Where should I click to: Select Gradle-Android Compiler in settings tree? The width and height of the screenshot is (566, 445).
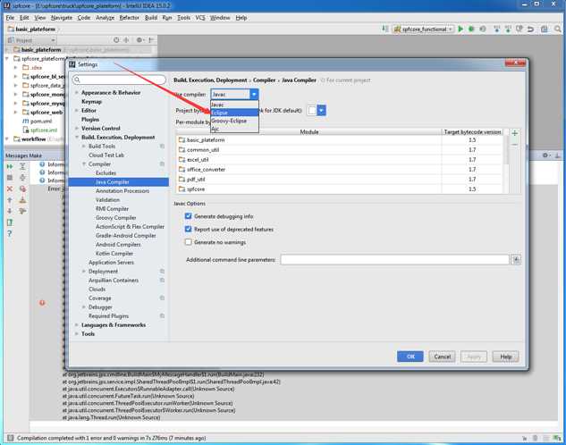[125, 236]
